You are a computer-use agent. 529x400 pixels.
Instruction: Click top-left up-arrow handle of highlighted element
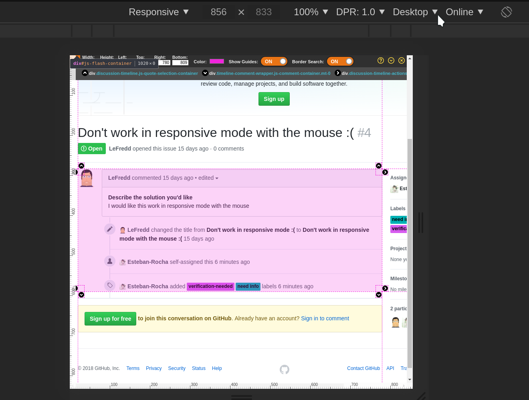(x=81, y=166)
